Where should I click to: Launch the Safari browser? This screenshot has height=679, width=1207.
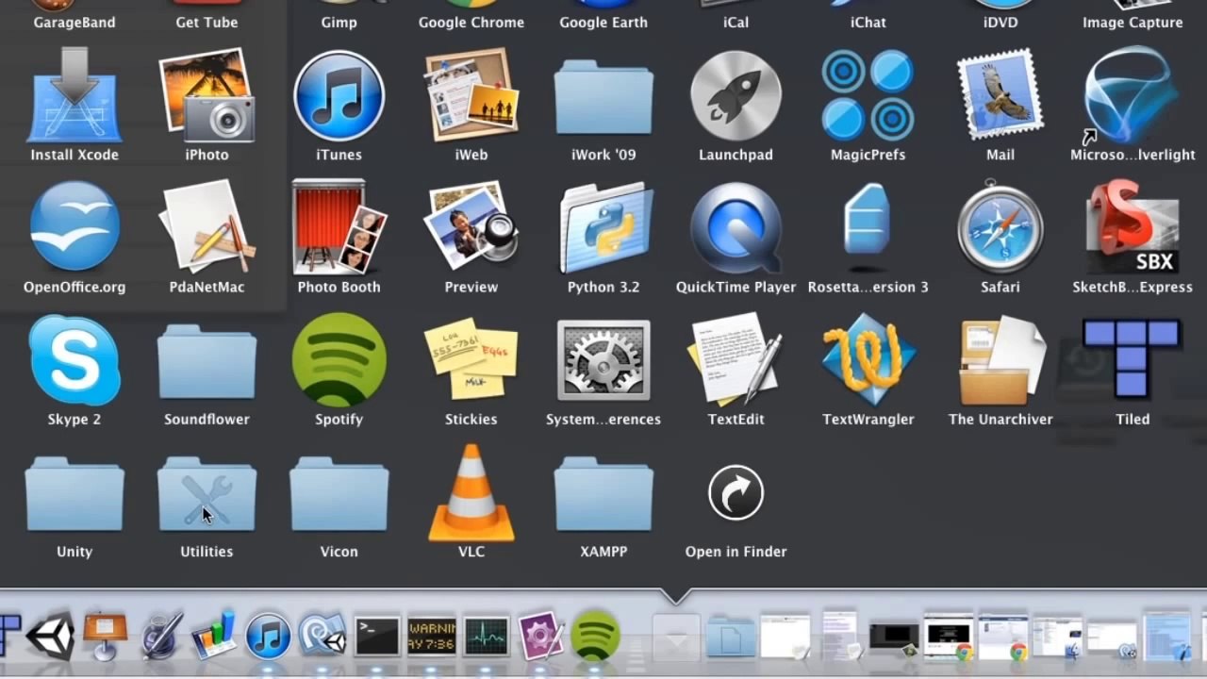click(1000, 226)
